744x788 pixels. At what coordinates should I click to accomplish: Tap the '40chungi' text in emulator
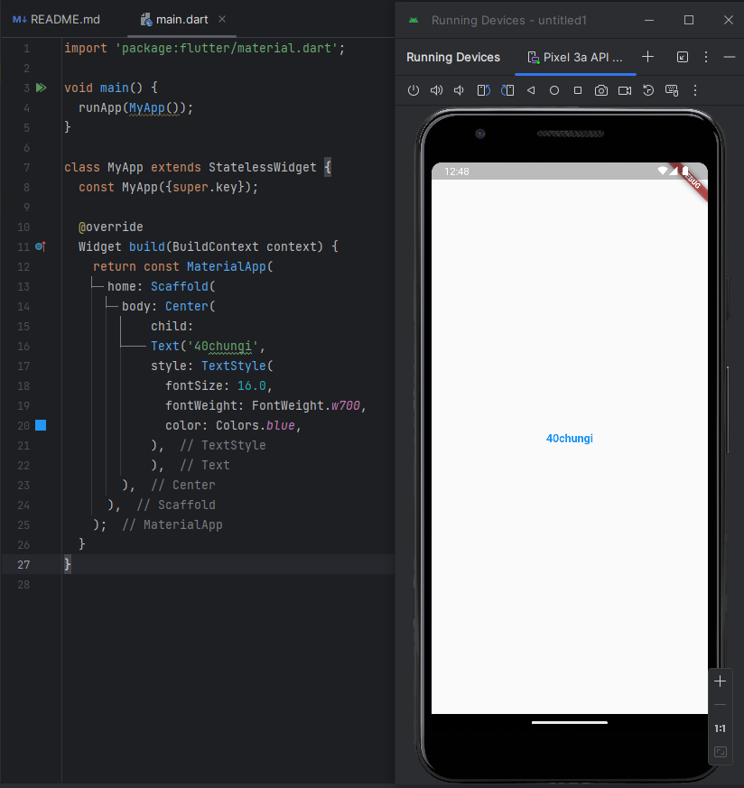[x=569, y=439]
